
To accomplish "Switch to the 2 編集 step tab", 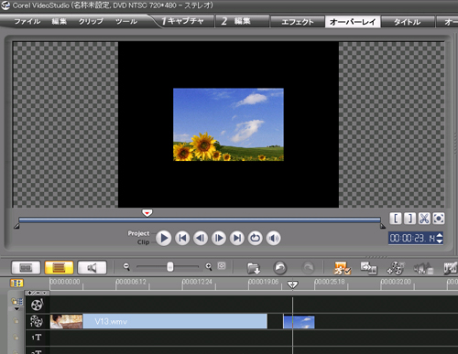I will pyautogui.click(x=242, y=21).
